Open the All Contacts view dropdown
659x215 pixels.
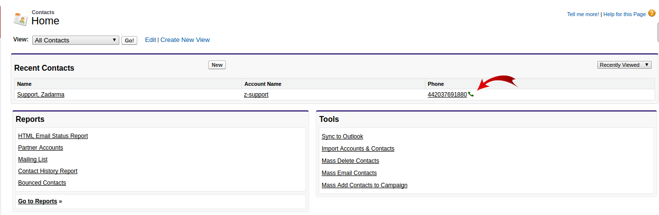point(76,40)
